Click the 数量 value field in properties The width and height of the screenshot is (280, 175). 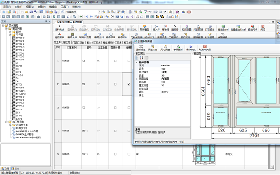(x=176, y=75)
